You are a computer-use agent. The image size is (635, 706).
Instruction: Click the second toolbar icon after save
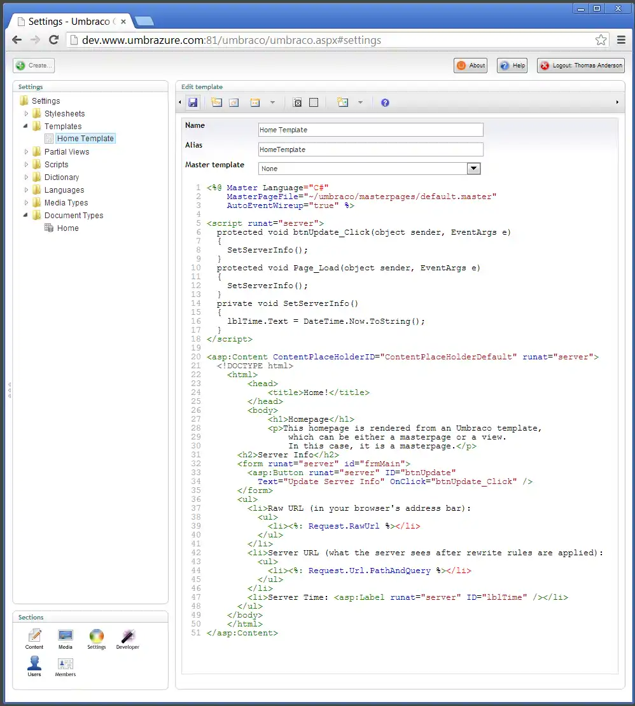(234, 102)
